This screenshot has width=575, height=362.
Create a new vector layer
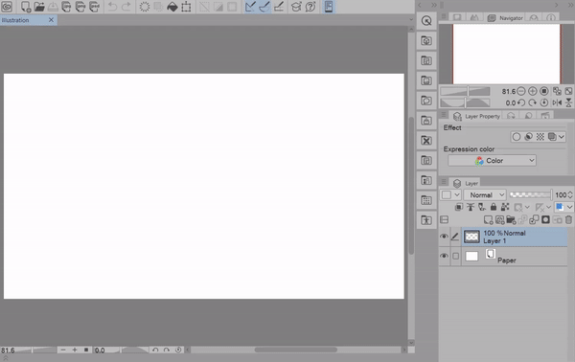click(x=500, y=219)
